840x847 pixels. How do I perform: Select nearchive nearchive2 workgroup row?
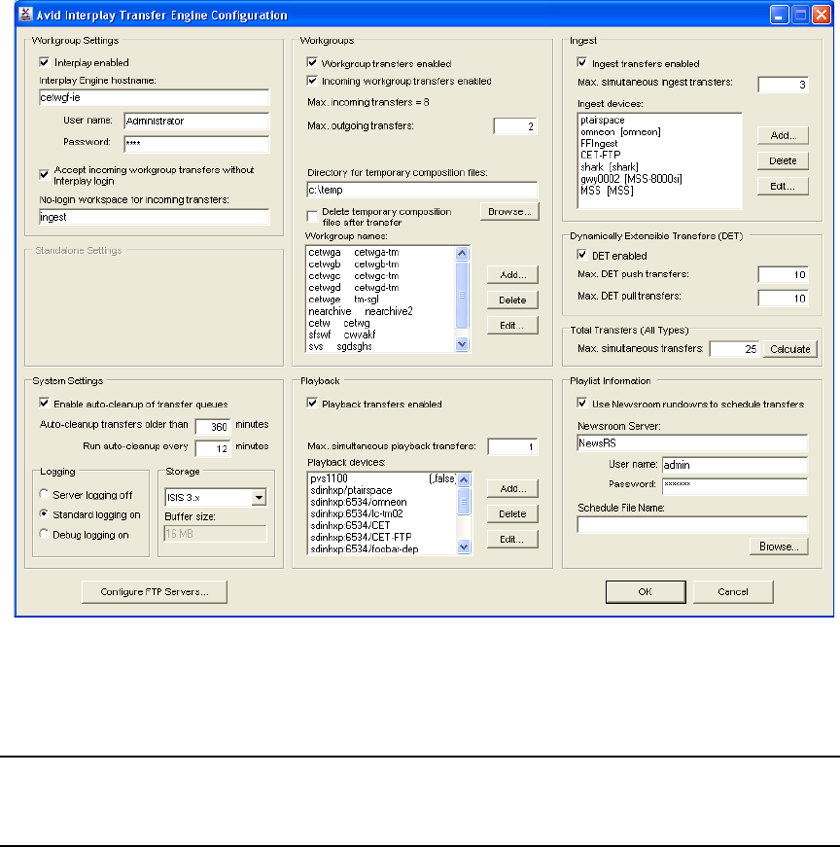pos(381,311)
